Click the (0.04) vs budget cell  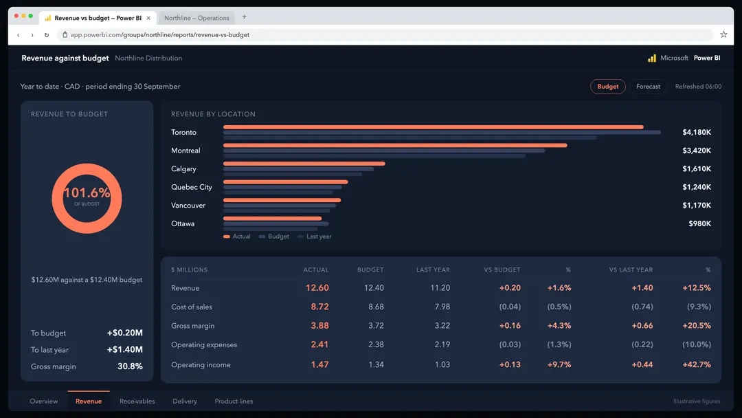(510, 307)
